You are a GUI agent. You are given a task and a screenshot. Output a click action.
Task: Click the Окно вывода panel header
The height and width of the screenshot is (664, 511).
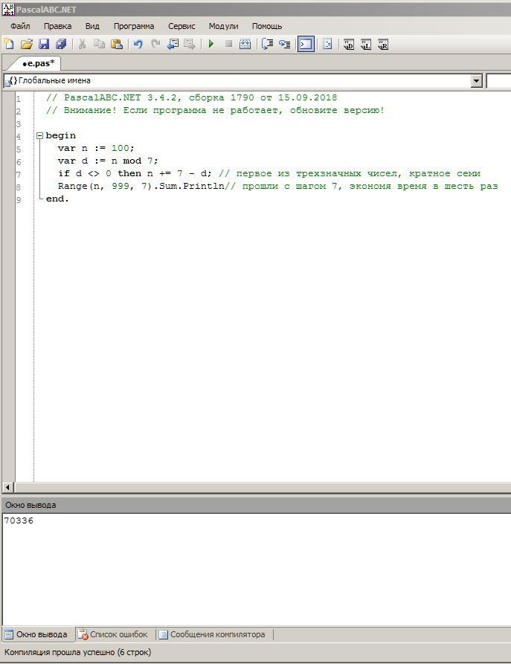pyautogui.click(x=256, y=505)
